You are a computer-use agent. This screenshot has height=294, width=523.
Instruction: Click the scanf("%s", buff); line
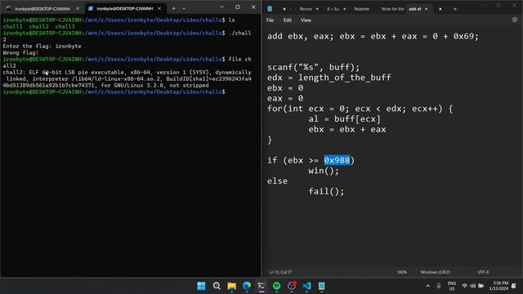pos(313,67)
